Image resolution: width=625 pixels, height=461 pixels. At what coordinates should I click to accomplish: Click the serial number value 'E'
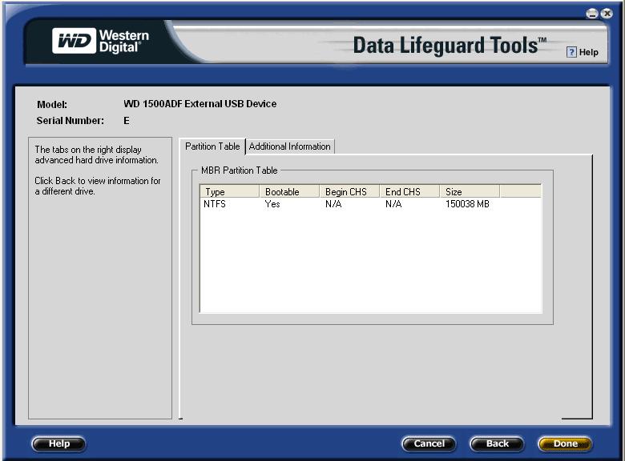pos(127,121)
